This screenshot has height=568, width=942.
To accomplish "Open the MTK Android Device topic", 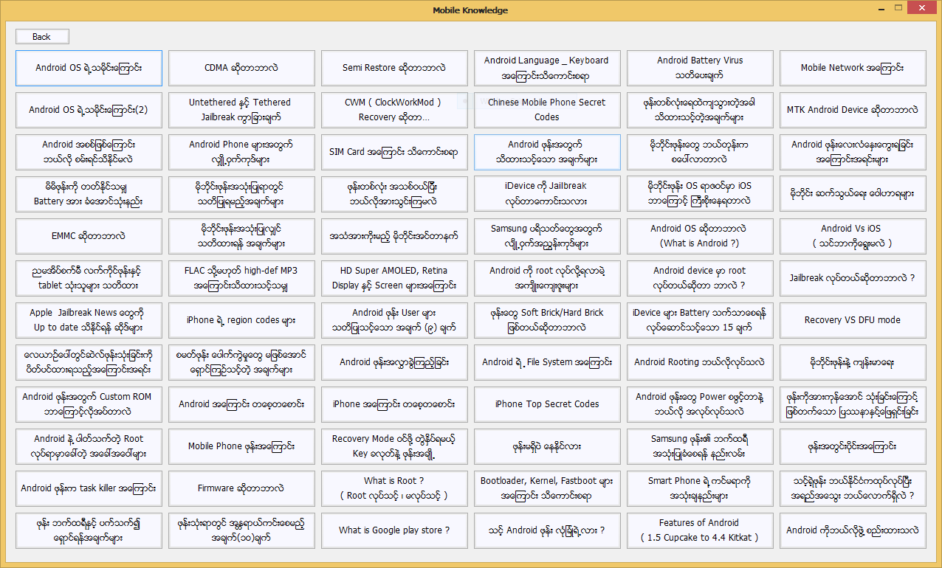I will click(853, 110).
